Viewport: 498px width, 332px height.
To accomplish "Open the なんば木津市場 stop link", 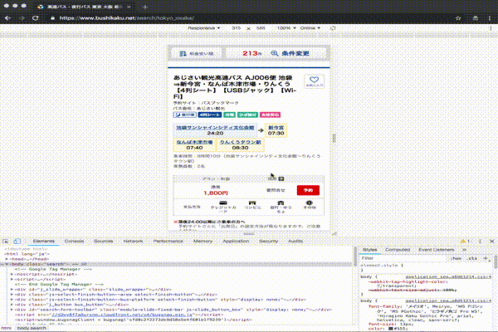I will coord(194,142).
